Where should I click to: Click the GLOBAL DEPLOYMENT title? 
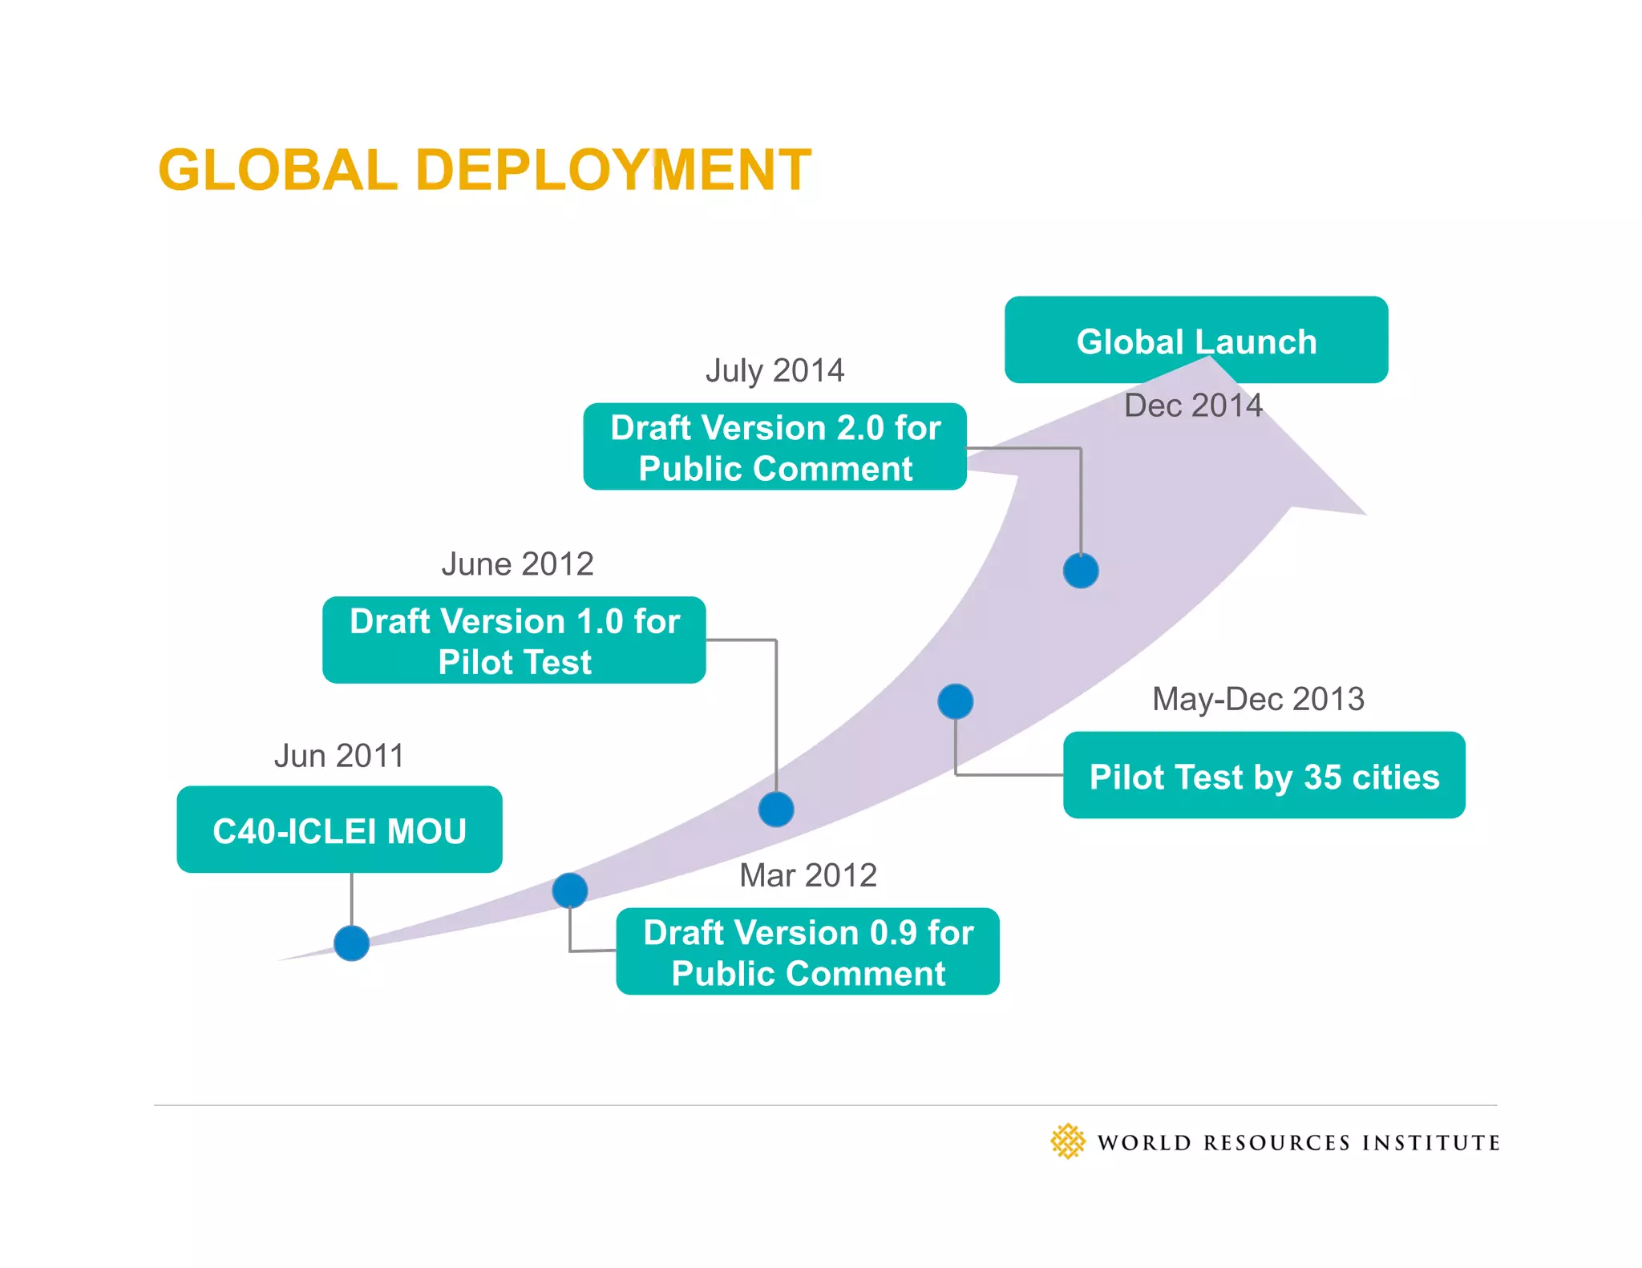(484, 170)
